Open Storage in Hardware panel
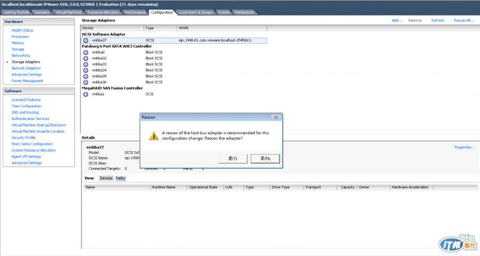The width and height of the screenshot is (480, 256). [x=18, y=49]
